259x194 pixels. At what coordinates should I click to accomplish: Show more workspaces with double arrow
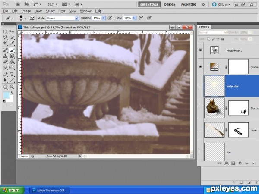click(x=203, y=4)
